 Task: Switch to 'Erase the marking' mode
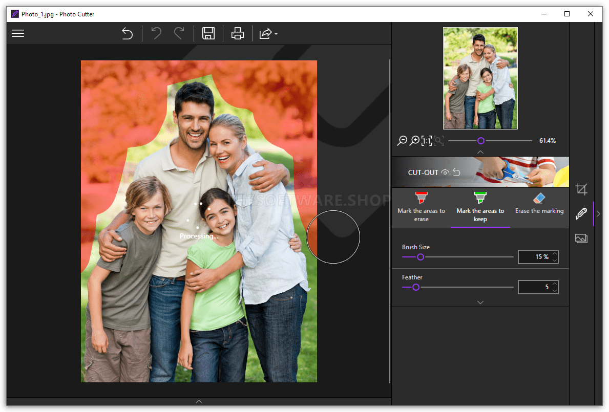point(539,204)
